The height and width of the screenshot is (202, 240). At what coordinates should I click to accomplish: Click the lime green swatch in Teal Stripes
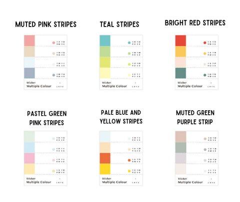pos(105,62)
